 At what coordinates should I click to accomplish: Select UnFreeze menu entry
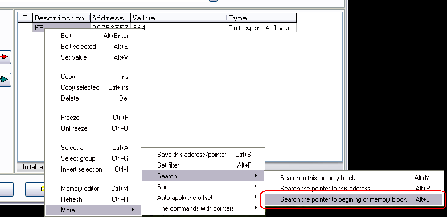pos(93,128)
